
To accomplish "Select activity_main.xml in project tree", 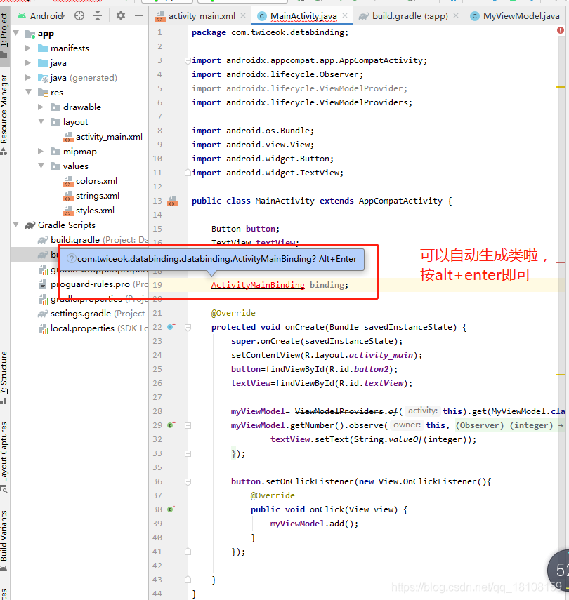I will [103, 137].
